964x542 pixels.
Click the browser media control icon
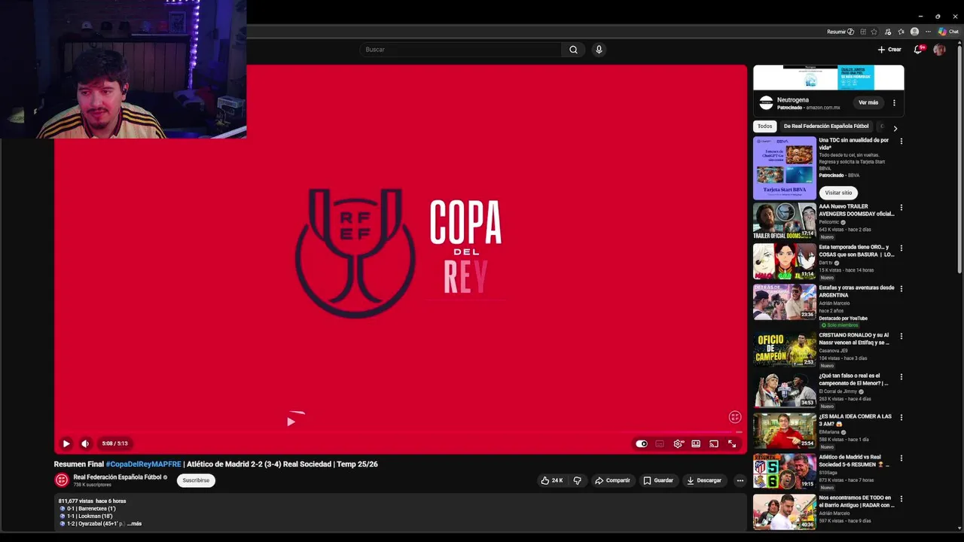[x=888, y=32]
